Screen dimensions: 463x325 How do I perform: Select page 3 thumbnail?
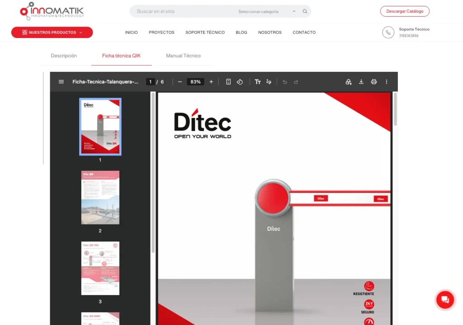[x=100, y=268]
